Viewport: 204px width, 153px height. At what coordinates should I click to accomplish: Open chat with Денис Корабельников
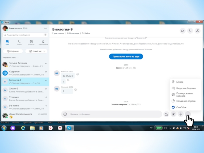25,116
